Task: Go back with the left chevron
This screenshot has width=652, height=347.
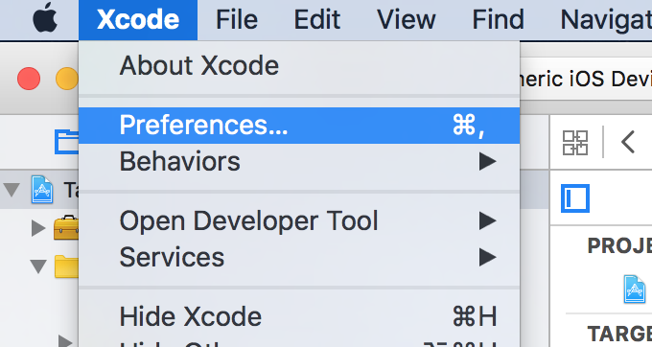Action: (627, 142)
